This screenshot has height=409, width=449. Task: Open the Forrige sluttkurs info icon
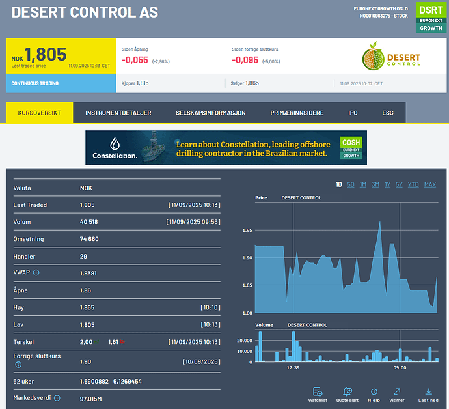pos(18,365)
